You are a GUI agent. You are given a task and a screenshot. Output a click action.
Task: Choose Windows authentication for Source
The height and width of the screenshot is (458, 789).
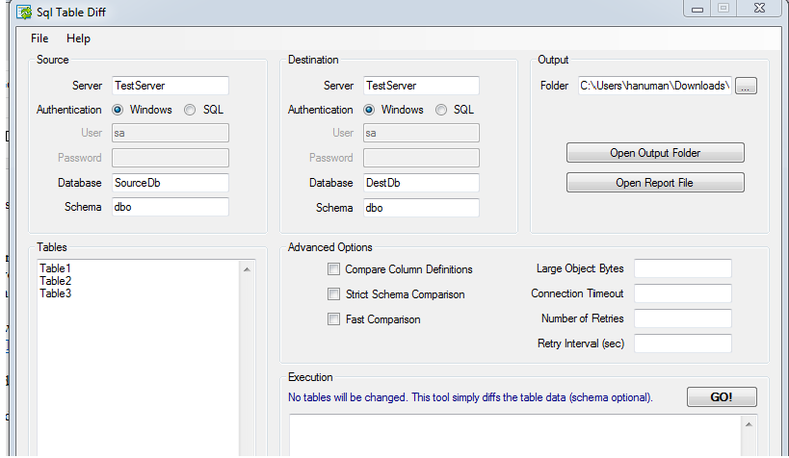[x=118, y=110]
